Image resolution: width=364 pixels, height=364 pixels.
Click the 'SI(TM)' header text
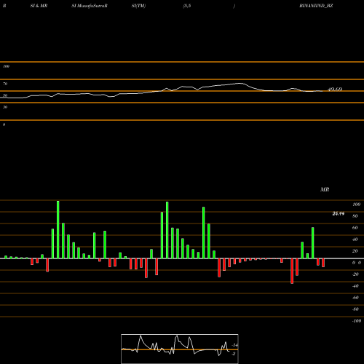[138, 6]
